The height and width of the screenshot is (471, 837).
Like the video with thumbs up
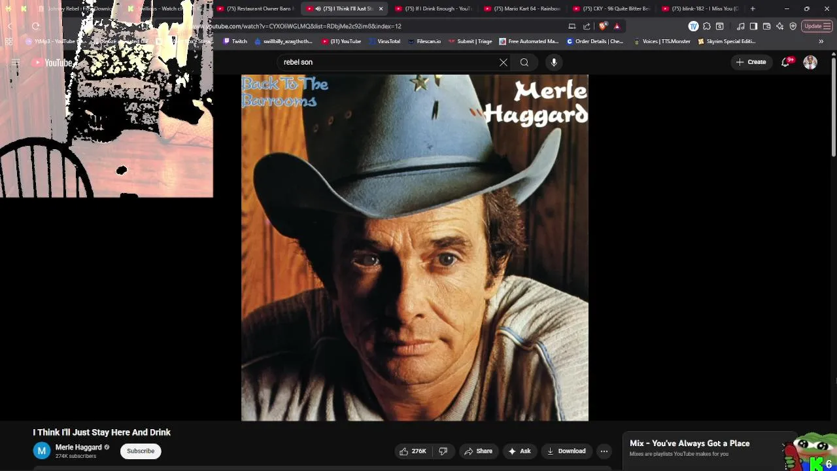[413, 451]
